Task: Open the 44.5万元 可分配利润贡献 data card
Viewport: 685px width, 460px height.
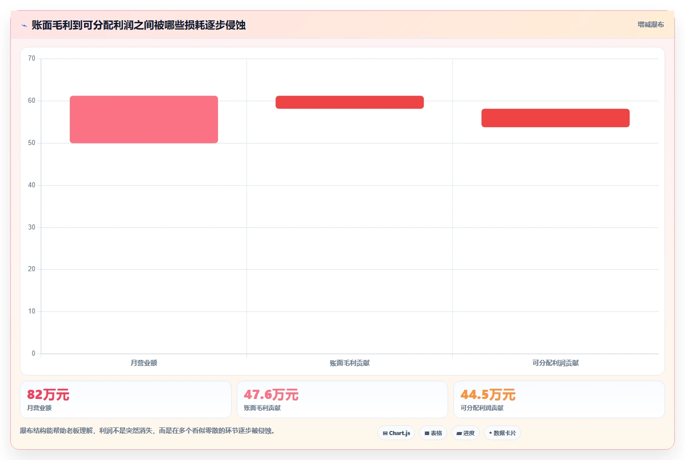Action: tap(559, 399)
